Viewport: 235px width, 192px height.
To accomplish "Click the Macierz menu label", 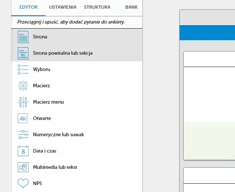I will [x=48, y=102].
